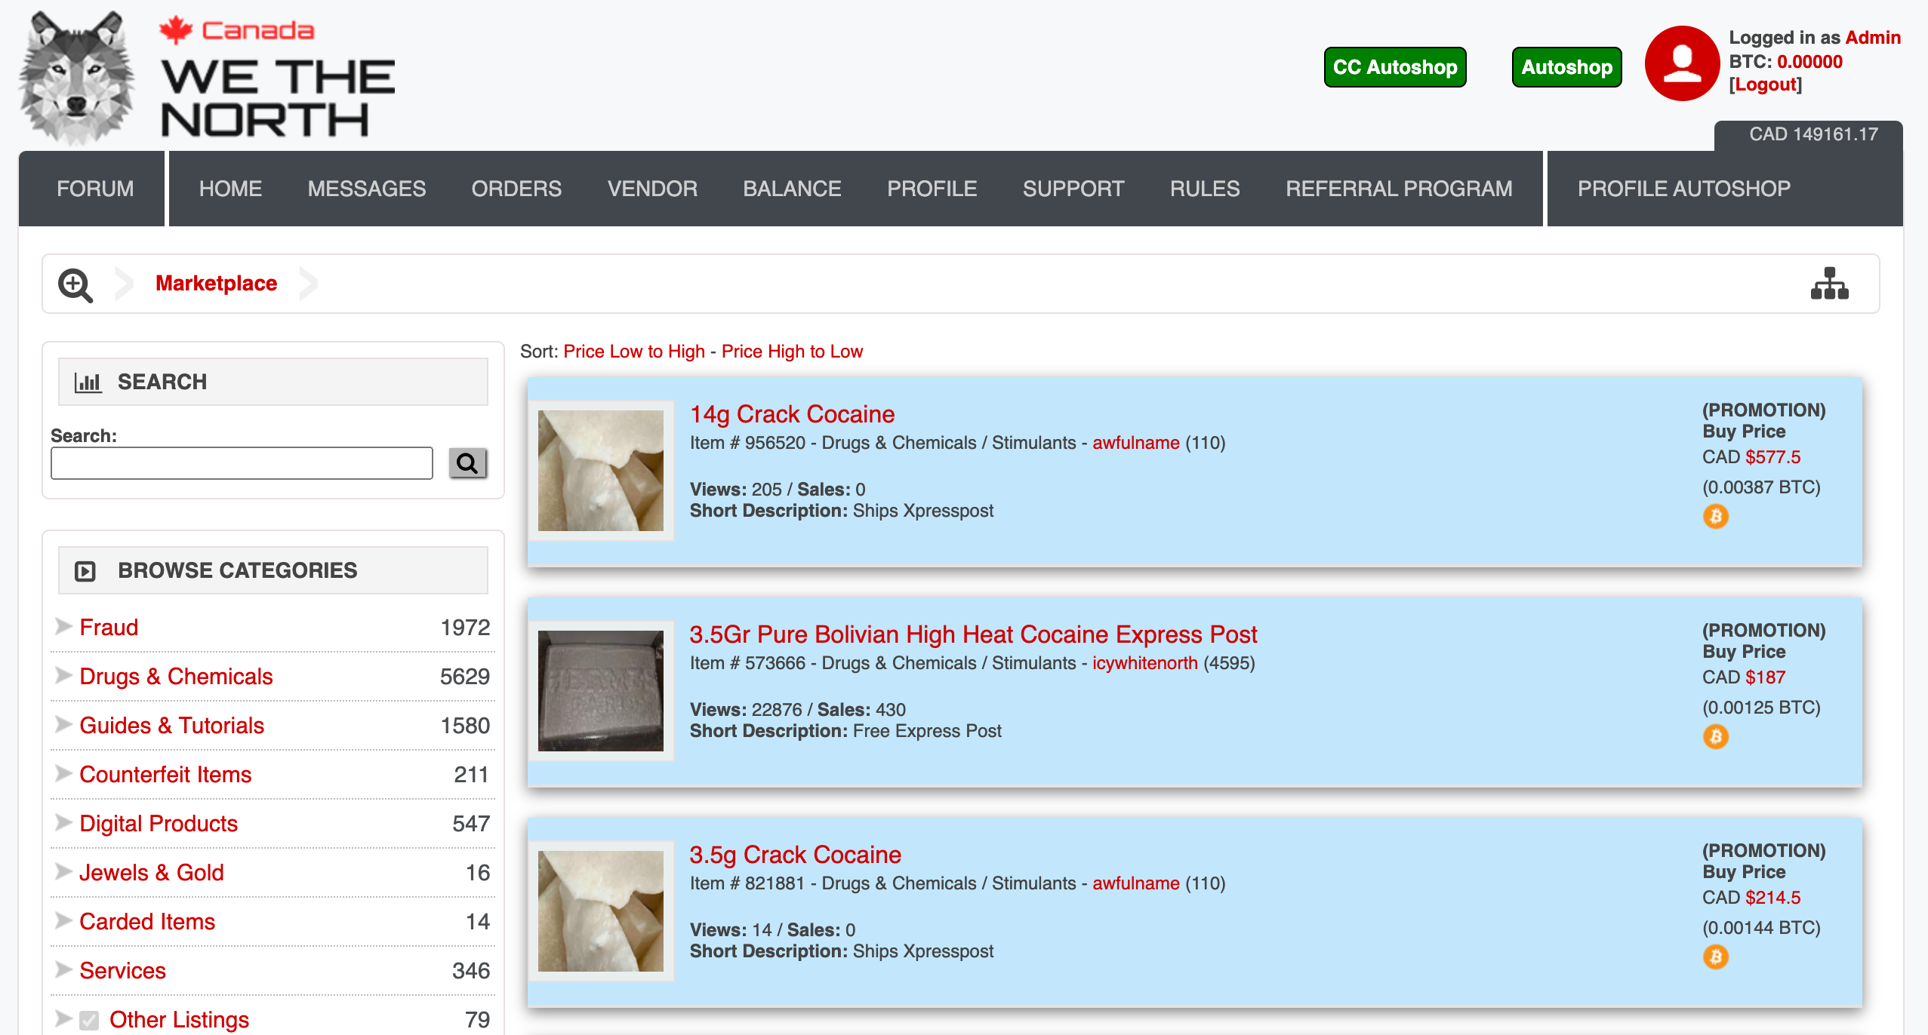Toggle the Other Listings checkbox
Screen dimensions: 1928x1035
click(89, 1020)
